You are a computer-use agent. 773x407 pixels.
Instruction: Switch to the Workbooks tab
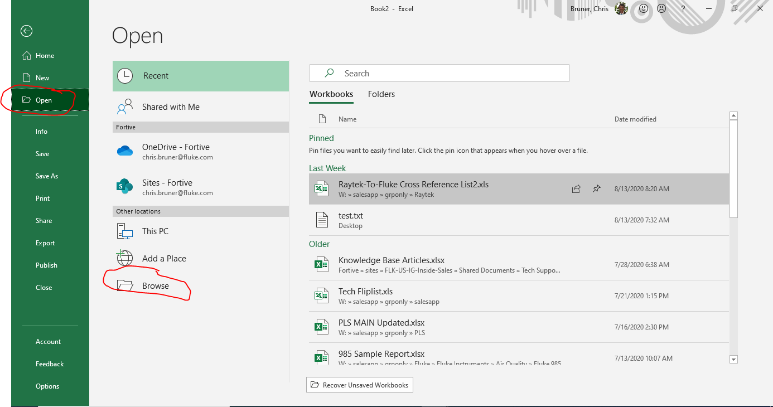(331, 94)
